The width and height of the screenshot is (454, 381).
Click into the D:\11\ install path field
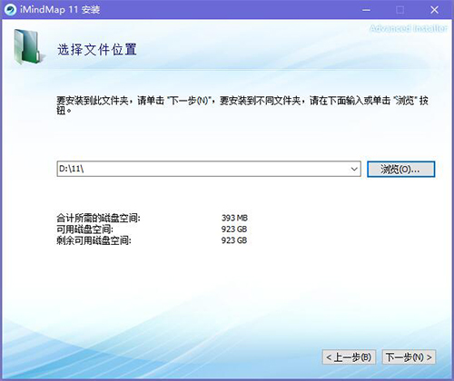pyautogui.click(x=209, y=169)
